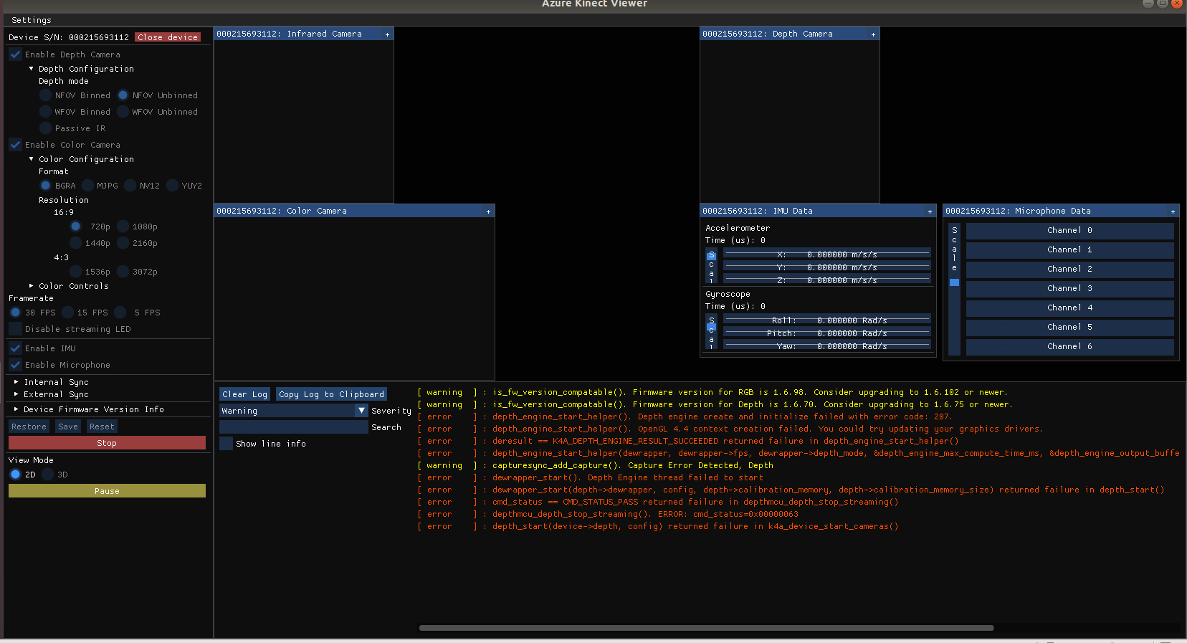Select NFOV Binned depth mode
1187x643 pixels.
click(46, 95)
